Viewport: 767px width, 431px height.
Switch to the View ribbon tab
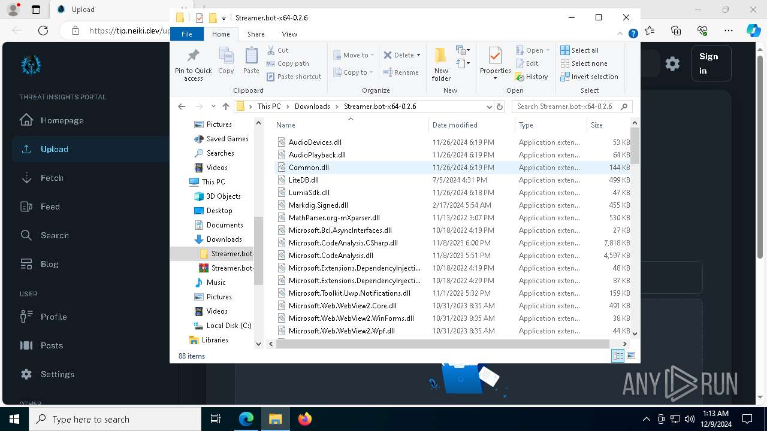click(289, 34)
